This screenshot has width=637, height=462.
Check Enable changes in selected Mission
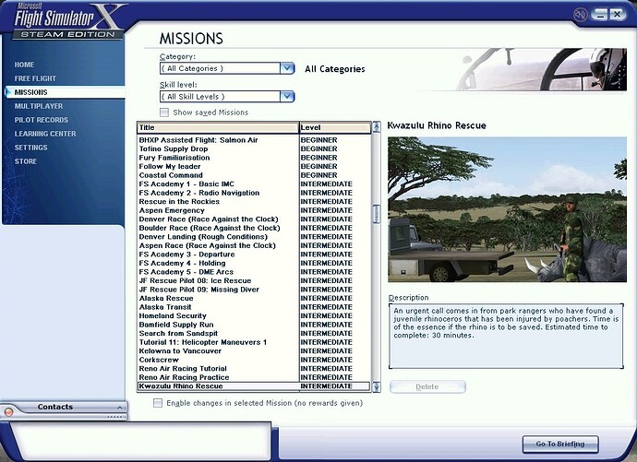coord(158,403)
